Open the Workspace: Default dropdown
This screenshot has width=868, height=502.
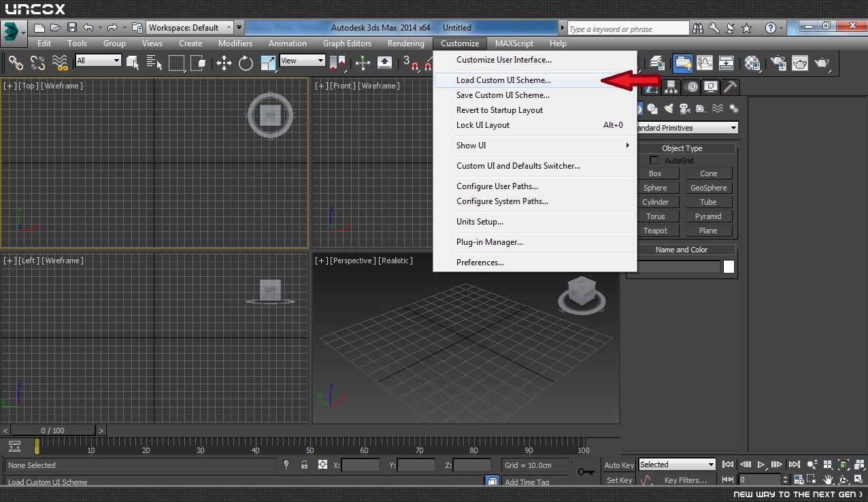tap(190, 28)
